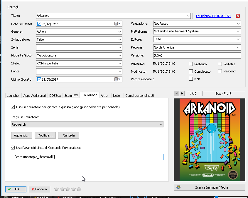Remove the LaunchBox DB ID with red X

pos(237,16)
